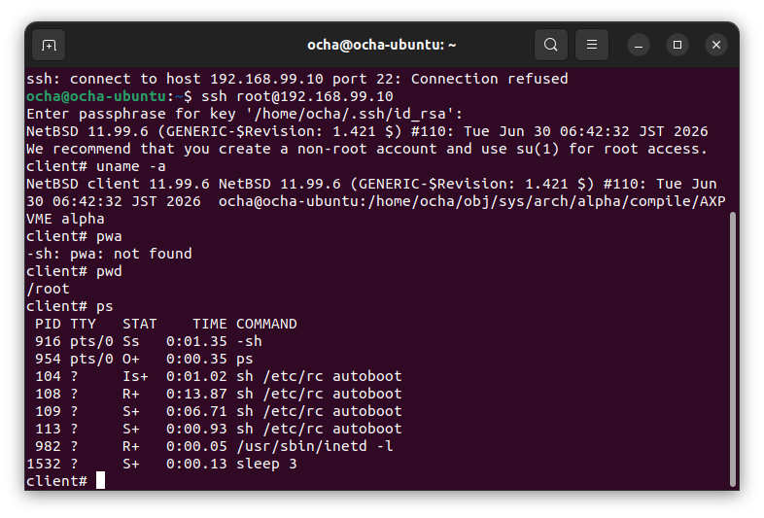Open the hamburger main menu
764x518 pixels.
(x=592, y=45)
